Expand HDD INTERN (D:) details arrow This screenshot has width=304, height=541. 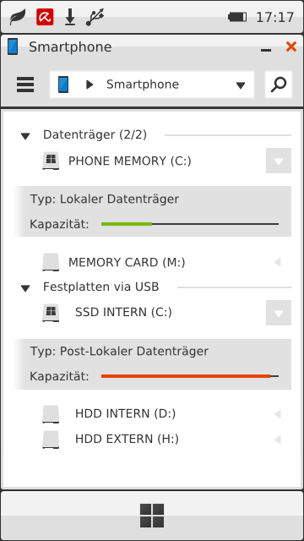(278, 414)
